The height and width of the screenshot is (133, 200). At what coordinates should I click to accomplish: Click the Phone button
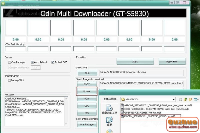click(x=87, y=91)
